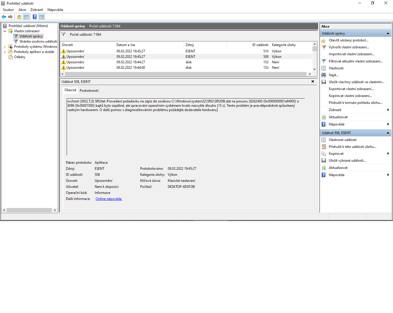Screen dimensions: 393x313
Task: Sort events by the Úroveň column header
Action: point(87,45)
